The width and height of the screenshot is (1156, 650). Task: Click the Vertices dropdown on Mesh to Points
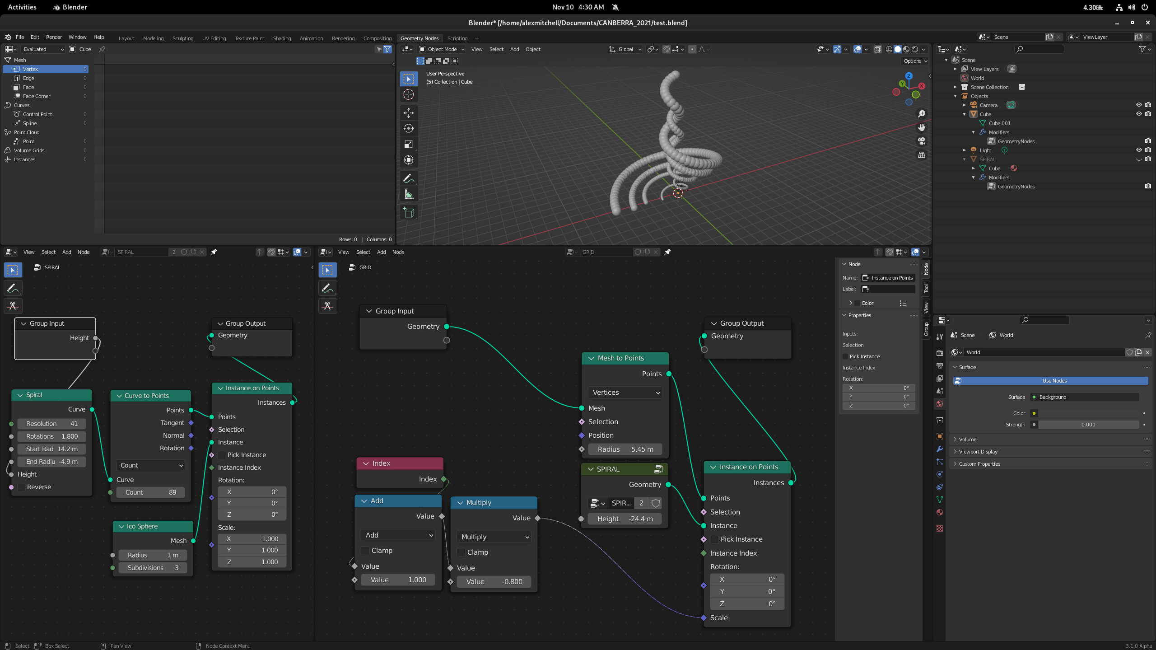pos(625,392)
